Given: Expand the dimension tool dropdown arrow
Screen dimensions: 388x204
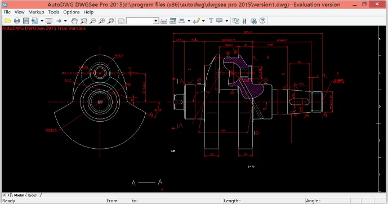Looking at the screenshot, I should (189, 21).
